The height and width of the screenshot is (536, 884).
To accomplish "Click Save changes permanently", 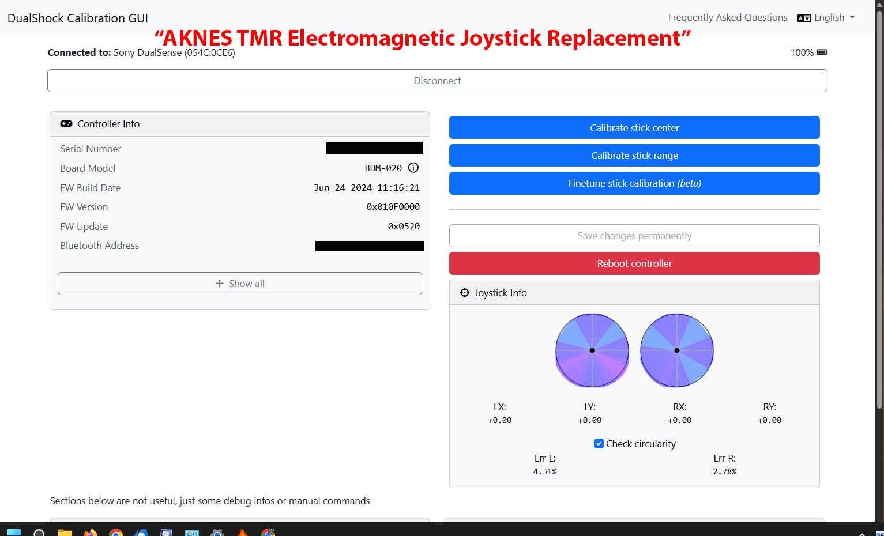I will [634, 236].
